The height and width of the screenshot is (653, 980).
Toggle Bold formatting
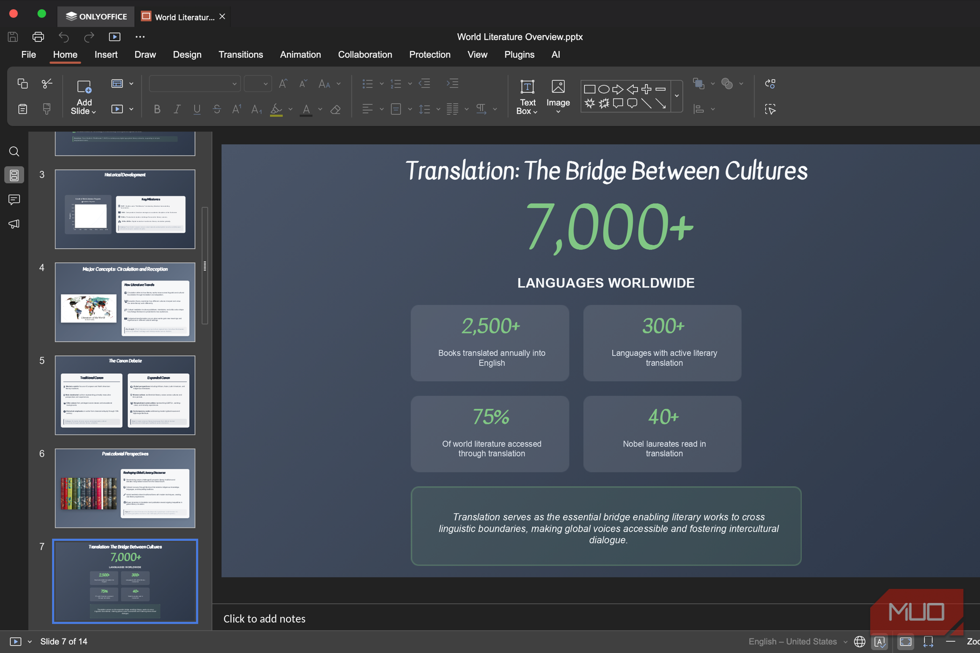(x=157, y=109)
